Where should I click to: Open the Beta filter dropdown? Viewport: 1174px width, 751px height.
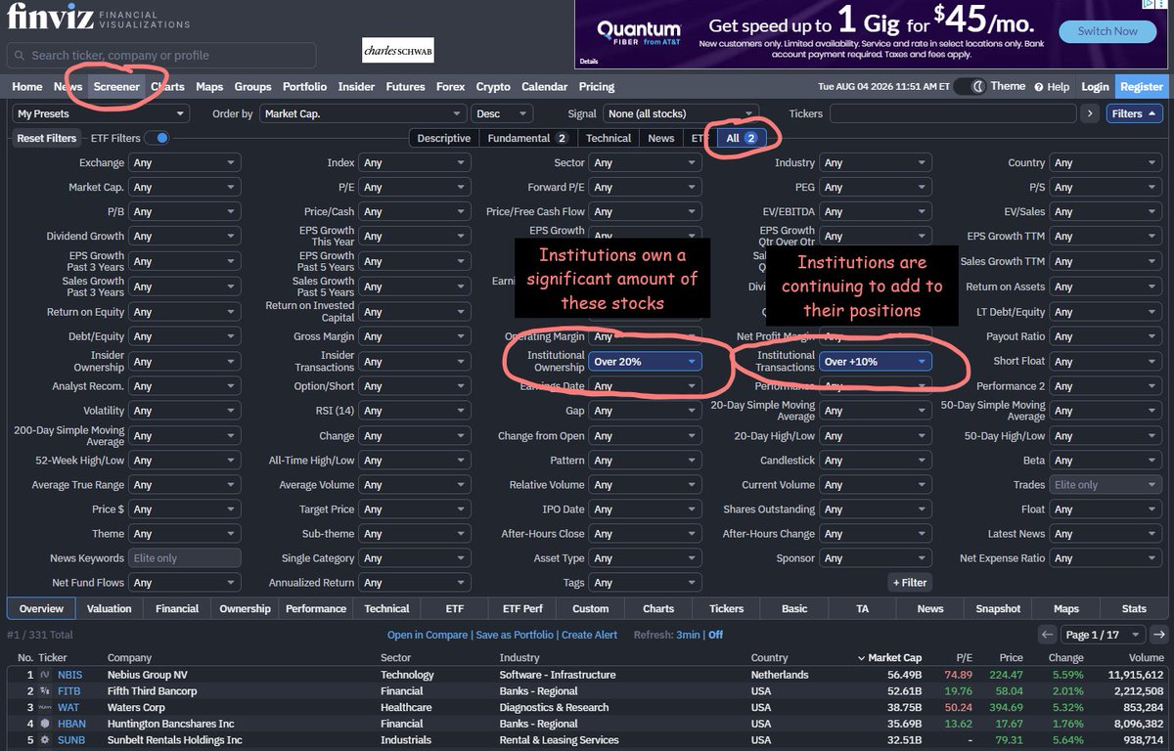[1106, 461]
